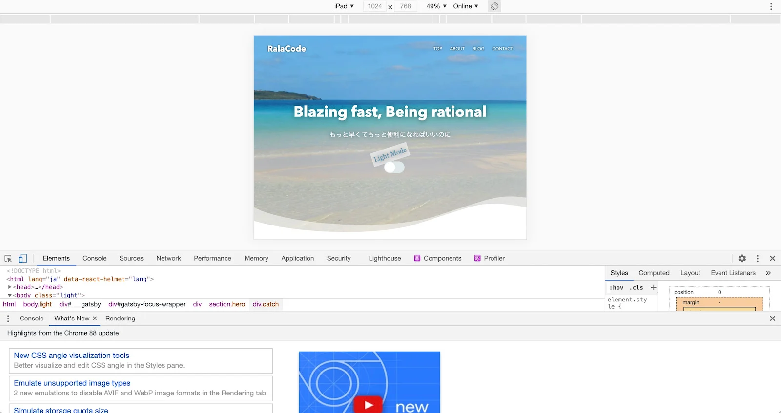Viewport: 781px width, 413px height.
Task: Open device toolbar more options menu
Action: [771, 6]
